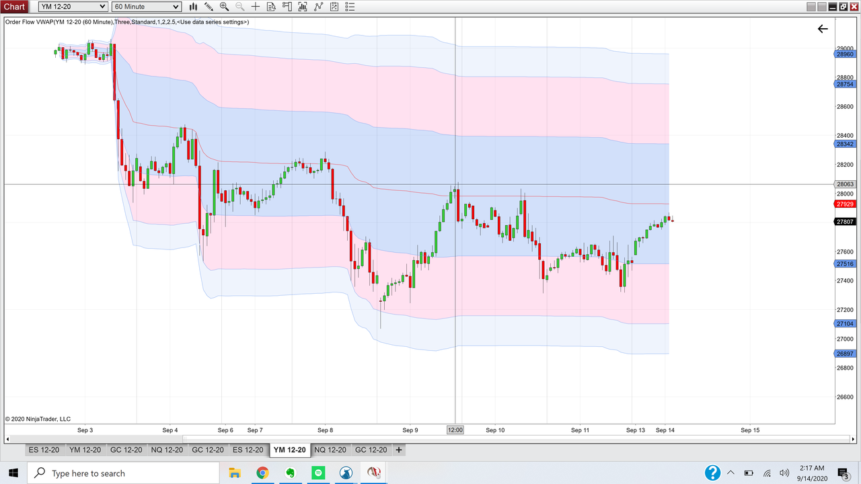861x484 pixels.
Task: Add a new chart tab with plus button
Action: click(399, 450)
